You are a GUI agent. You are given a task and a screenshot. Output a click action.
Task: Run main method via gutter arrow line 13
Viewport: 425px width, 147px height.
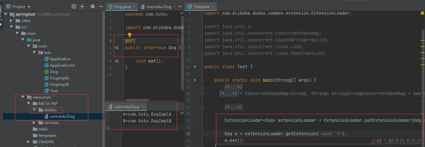click(x=195, y=80)
